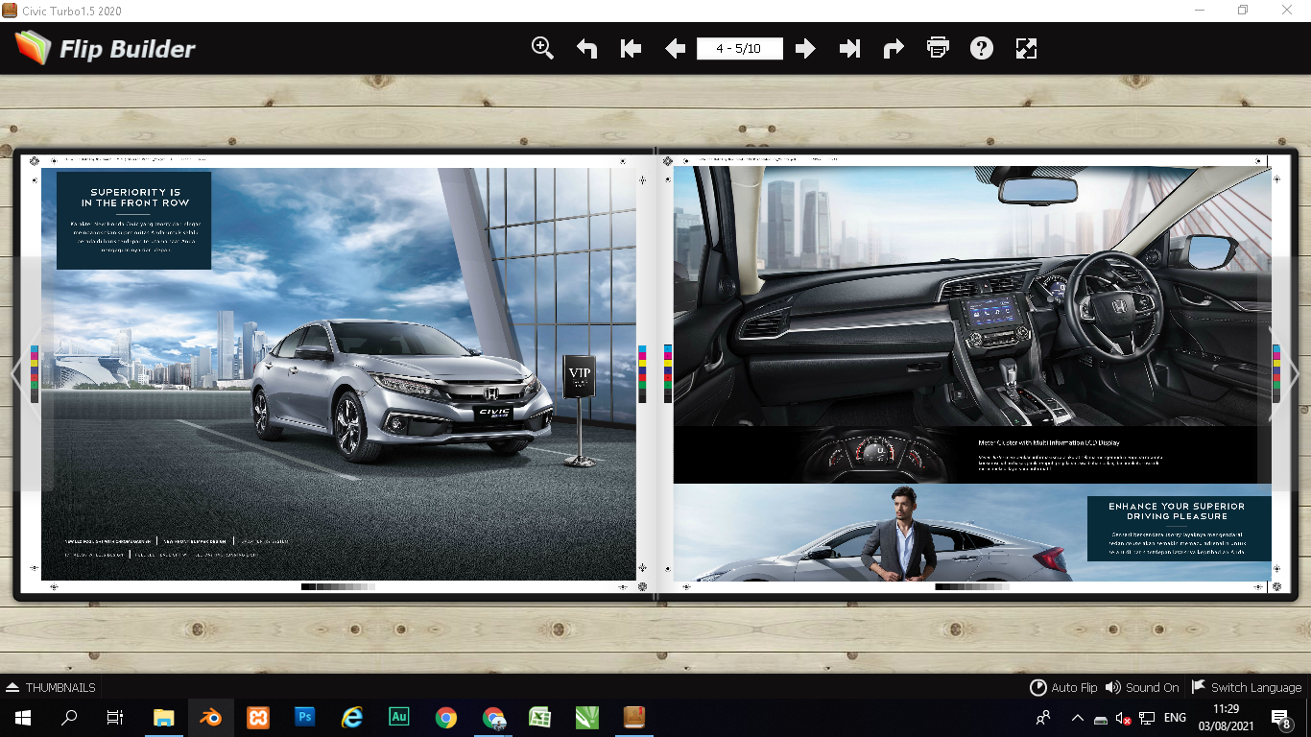Click network icon in system tray

point(1147,718)
